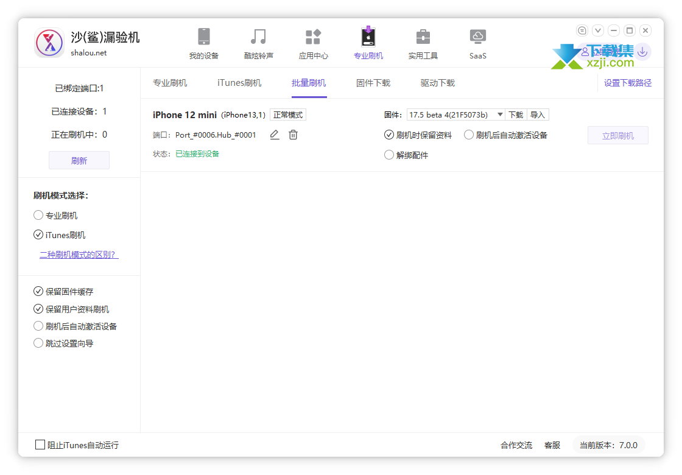Open 实用工具 toolbox
This screenshot has height=475, width=682.
(x=423, y=43)
